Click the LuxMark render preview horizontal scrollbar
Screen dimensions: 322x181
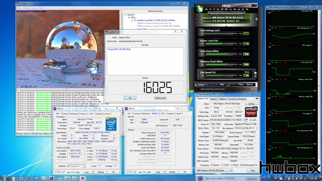(x=66, y=89)
